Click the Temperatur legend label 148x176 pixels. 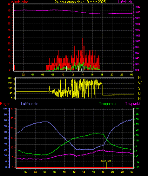108,104
